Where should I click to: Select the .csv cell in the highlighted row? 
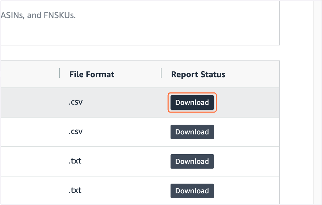[76, 102]
